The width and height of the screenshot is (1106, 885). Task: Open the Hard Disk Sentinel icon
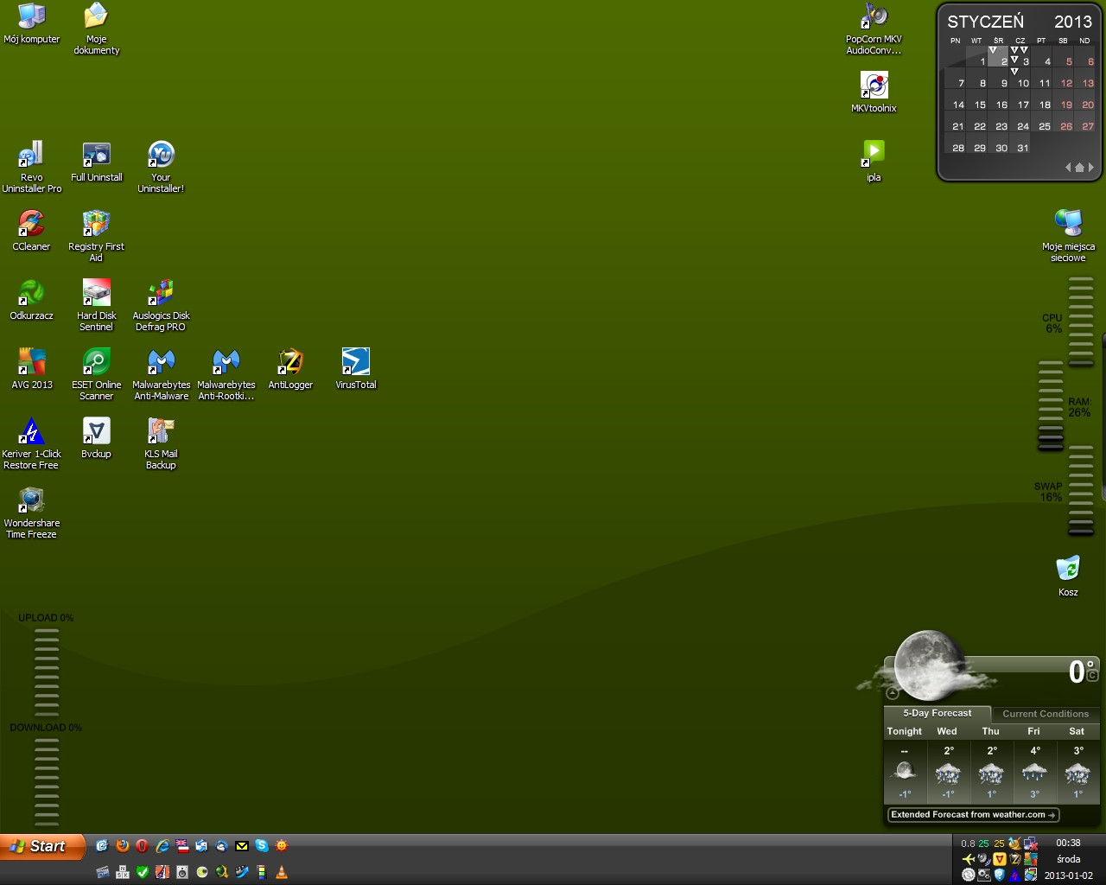point(96,293)
